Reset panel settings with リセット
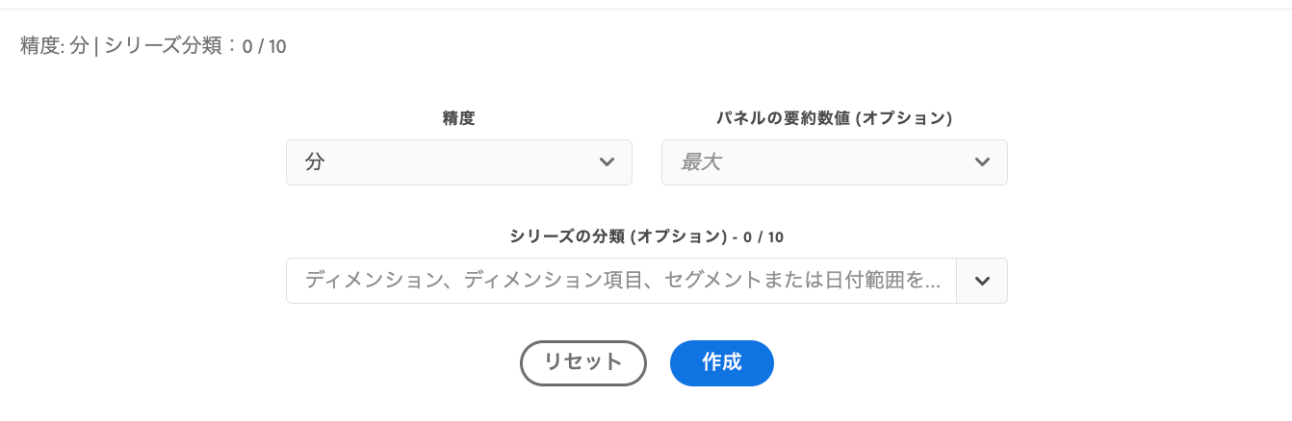1292x421 pixels. [583, 363]
